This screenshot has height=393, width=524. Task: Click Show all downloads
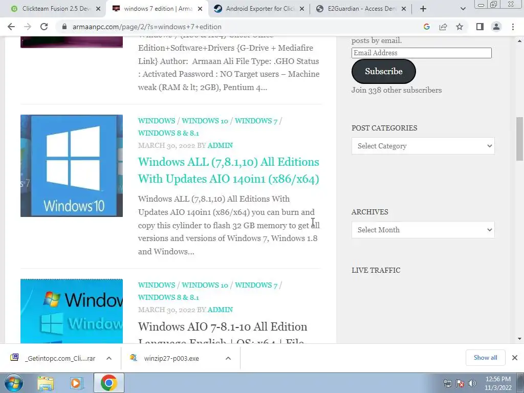[x=485, y=358]
